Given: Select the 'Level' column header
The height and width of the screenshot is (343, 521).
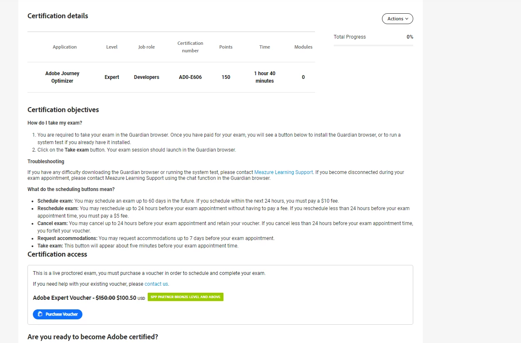Looking at the screenshot, I should click(x=112, y=47).
